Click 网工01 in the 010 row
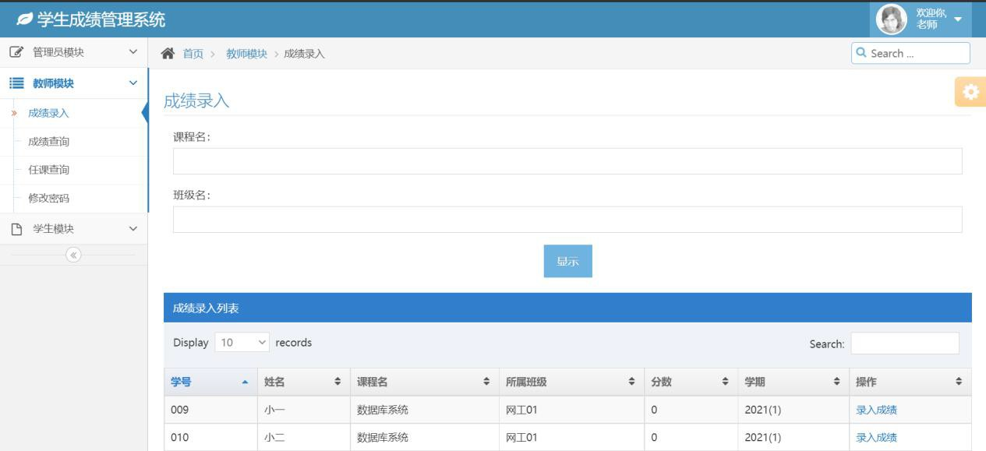The width and height of the screenshot is (986, 451). pos(521,438)
